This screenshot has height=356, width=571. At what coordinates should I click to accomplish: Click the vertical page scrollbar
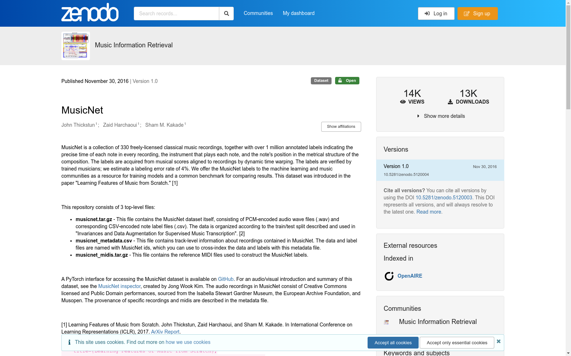point(568,57)
